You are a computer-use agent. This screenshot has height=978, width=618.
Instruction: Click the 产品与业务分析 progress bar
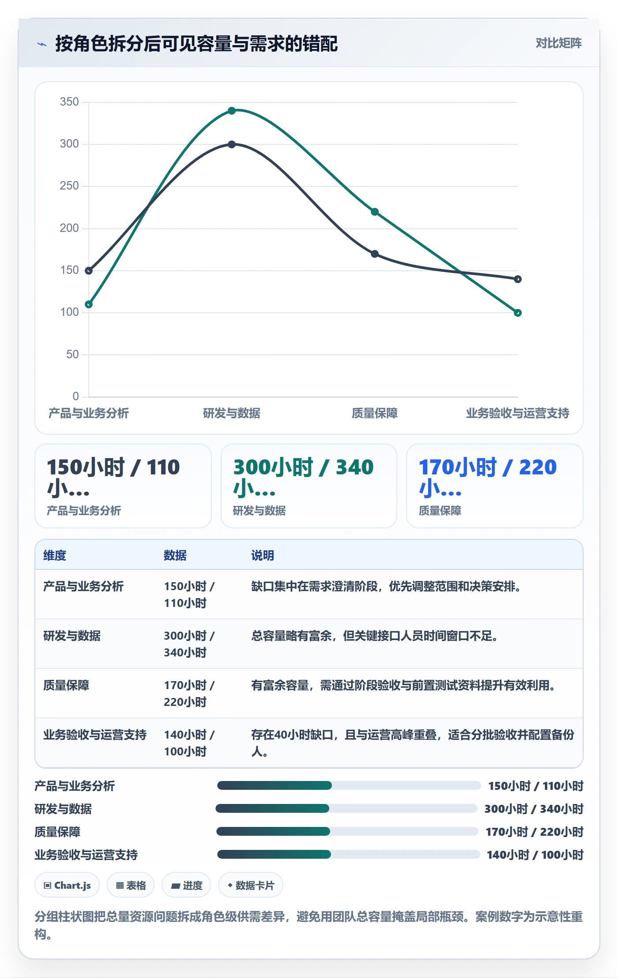(x=349, y=785)
